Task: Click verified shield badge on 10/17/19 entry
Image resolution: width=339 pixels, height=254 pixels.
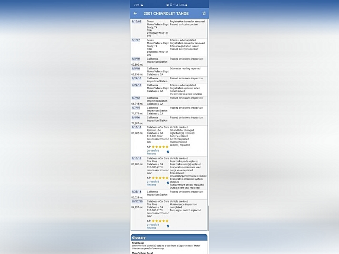Action: point(168,226)
